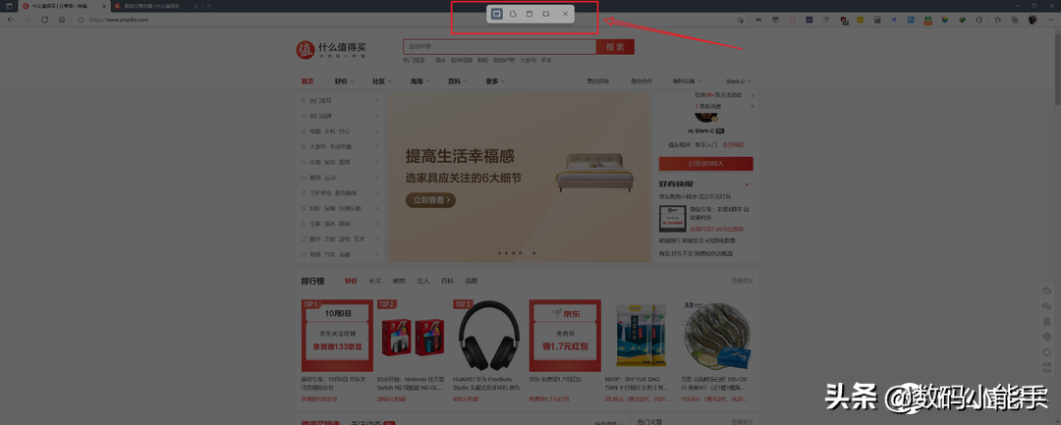Expand the 旅游 汽车 金融 category
1061x425 pixels.
pyautogui.click(x=340, y=255)
